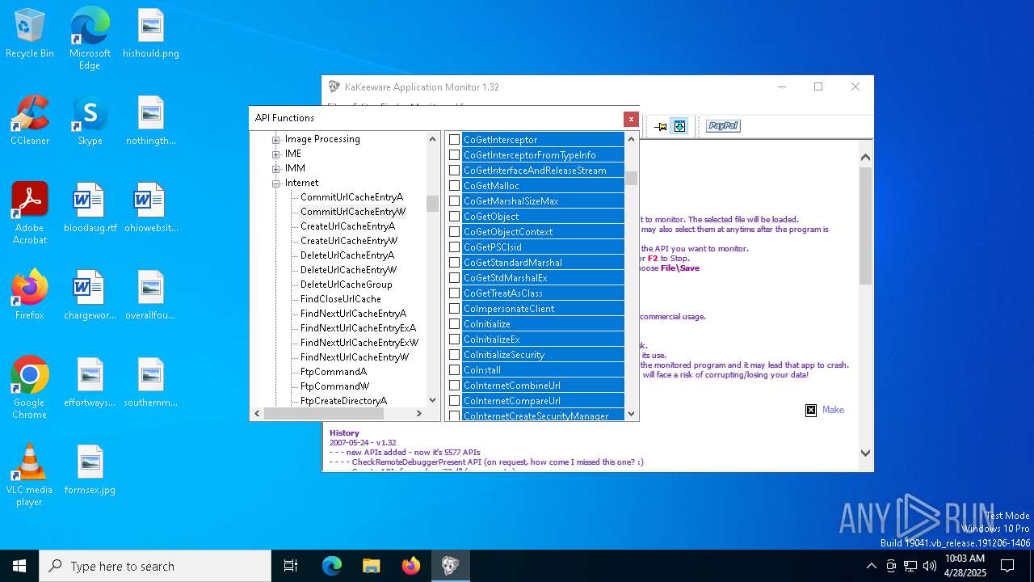Select the effortways... image file icon
The image size is (1034, 582).
[90, 382]
